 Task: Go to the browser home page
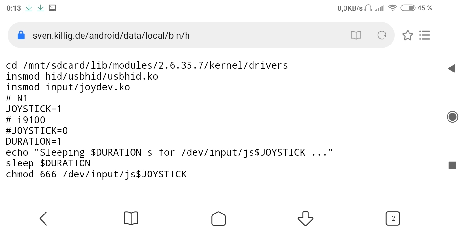[218, 218]
